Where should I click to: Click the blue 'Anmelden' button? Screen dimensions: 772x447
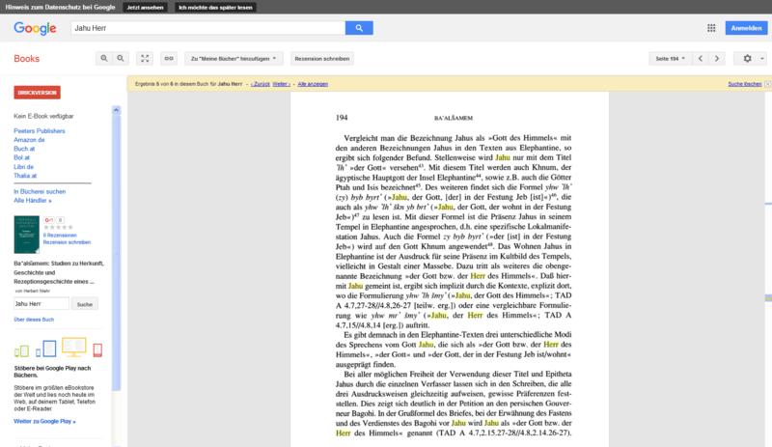[746, 28]
